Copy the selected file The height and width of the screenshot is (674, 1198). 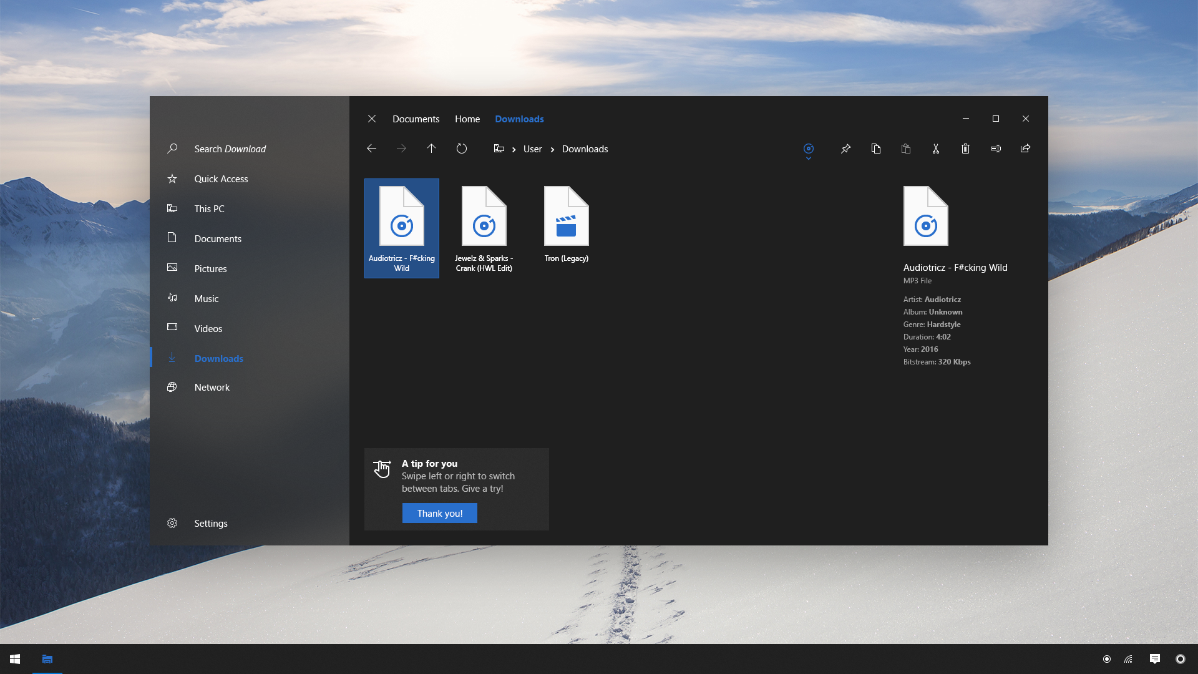[x=876, y=149]
